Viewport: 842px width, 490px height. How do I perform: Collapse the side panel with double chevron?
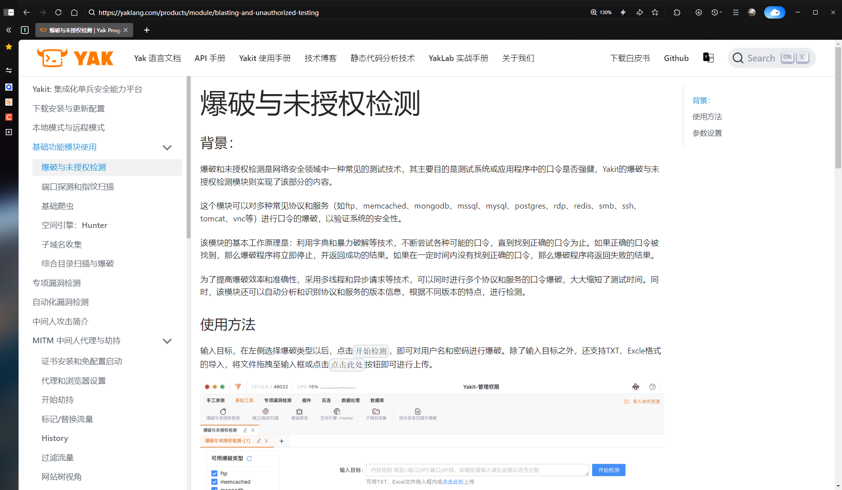[9, 30]
